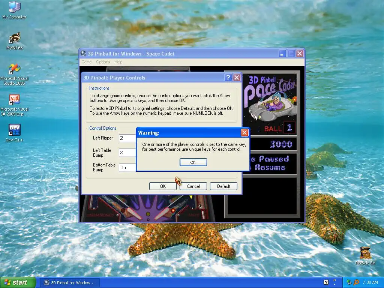This screenshot has width=384, height=288.
Task: Click the green shield tray icon
Action: pos(349,282)
